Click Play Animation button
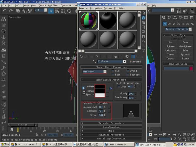 (165, 135)
